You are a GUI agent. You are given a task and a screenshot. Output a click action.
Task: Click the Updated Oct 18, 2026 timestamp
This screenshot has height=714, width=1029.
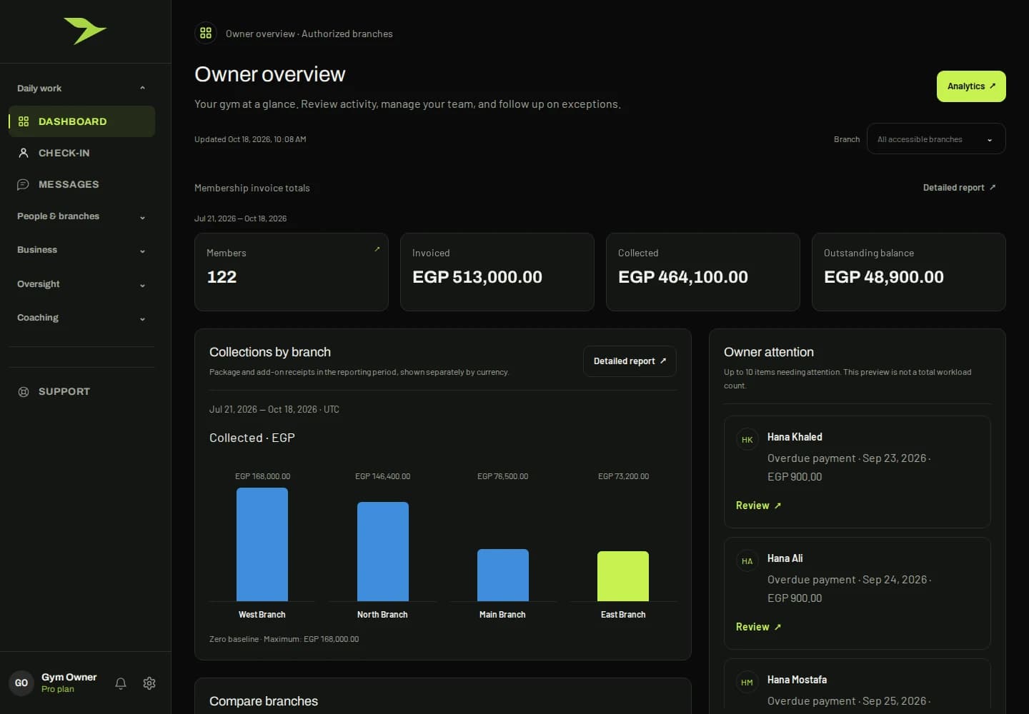point(250,139)
